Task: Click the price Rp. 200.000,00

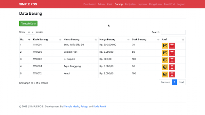Action: 108,45
